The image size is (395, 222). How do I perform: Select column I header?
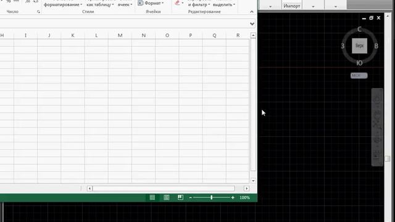(x=25, y=36)
